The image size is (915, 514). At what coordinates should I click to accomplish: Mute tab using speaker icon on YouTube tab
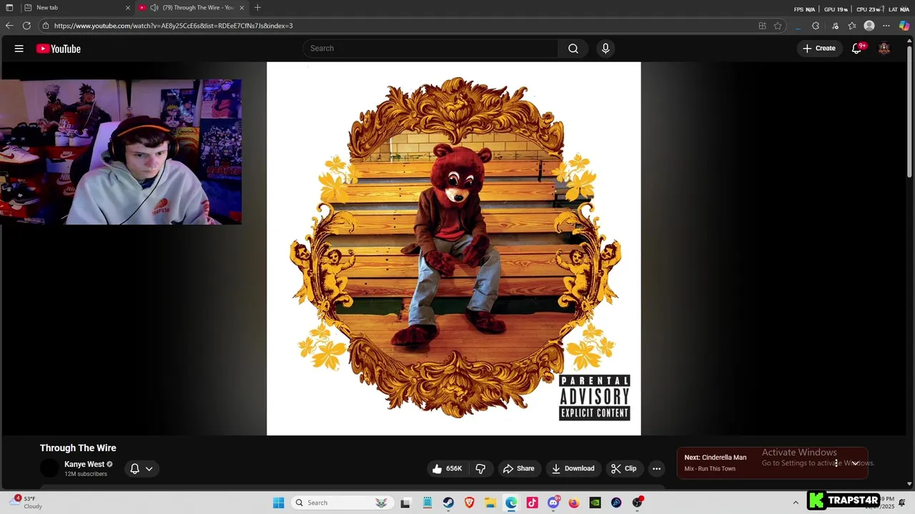pyautogui.click(x=154, y=8)
